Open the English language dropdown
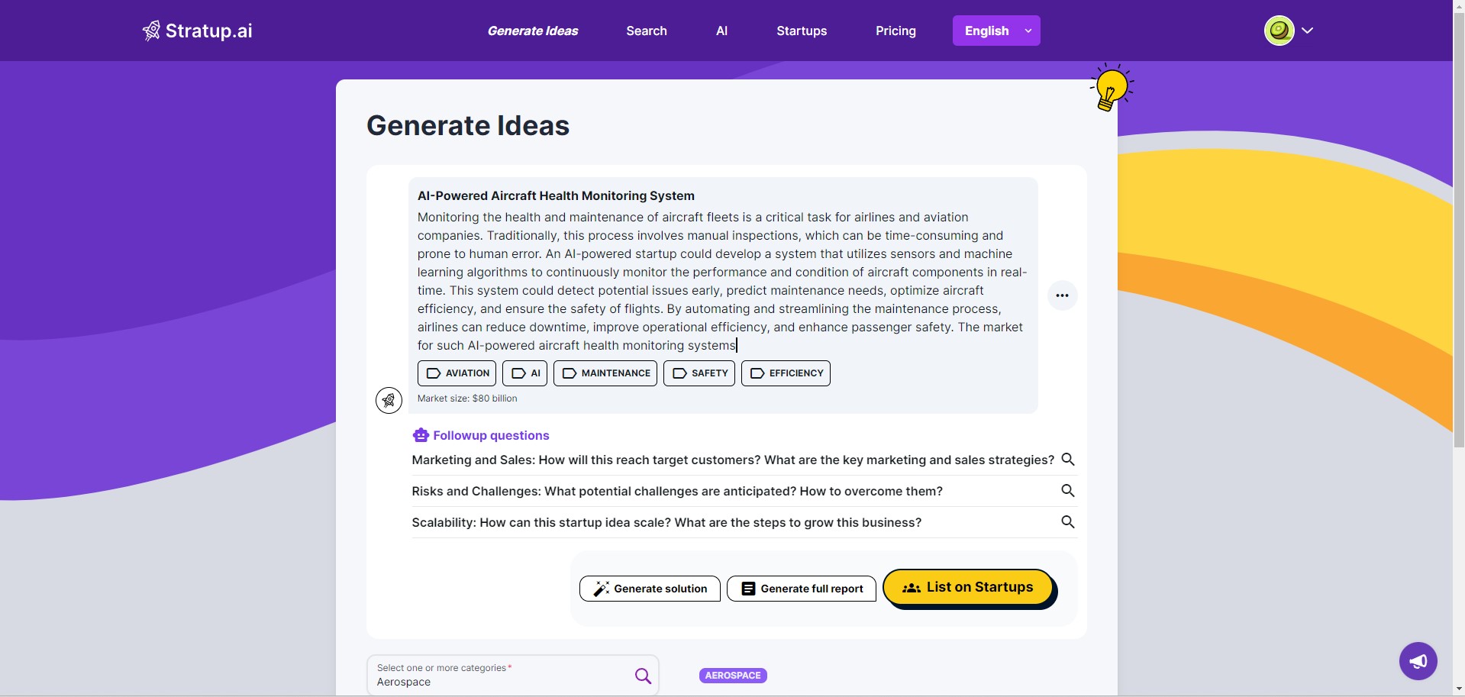The height and width of the screenshot is (697, 1465). tap(995, 31)
